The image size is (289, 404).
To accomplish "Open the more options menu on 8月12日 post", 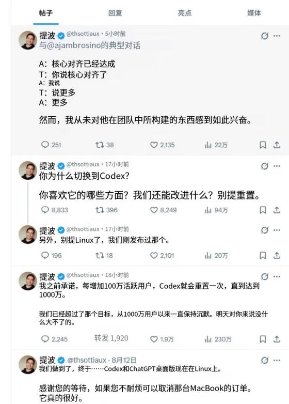I will click(x=277, y=360).
